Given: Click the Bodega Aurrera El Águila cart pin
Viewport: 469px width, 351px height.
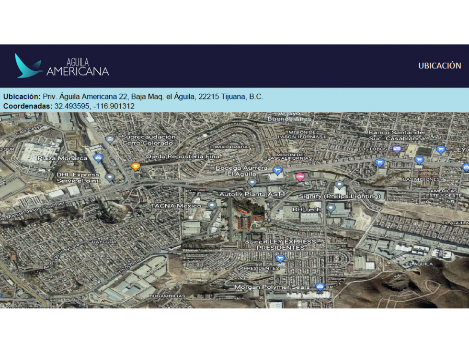Looking at the screenshot, I should (x=277, y=171).
